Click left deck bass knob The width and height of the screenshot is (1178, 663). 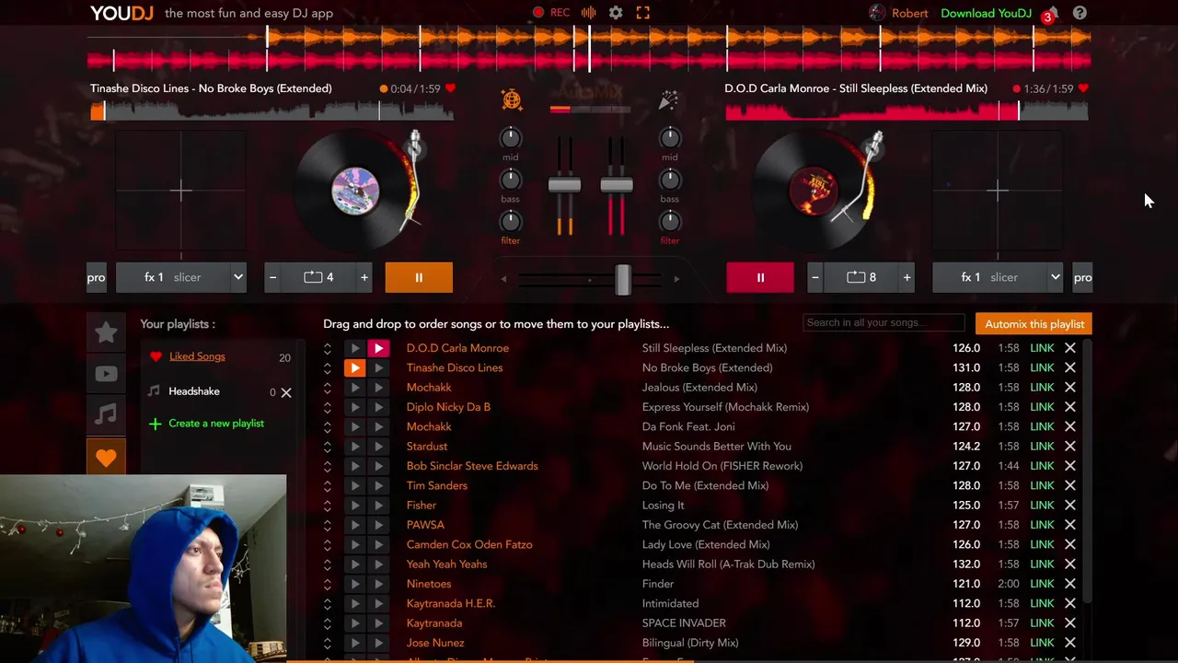click(x=510, y=180)
